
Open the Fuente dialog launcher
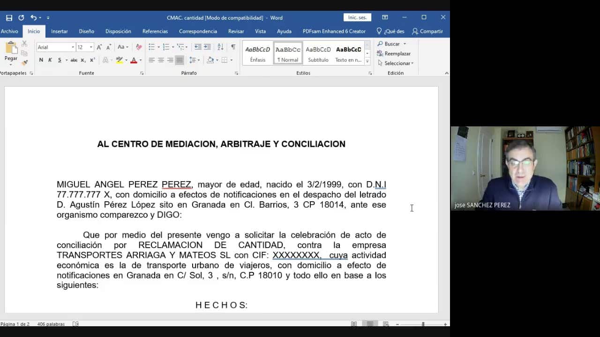pos(142,73)
